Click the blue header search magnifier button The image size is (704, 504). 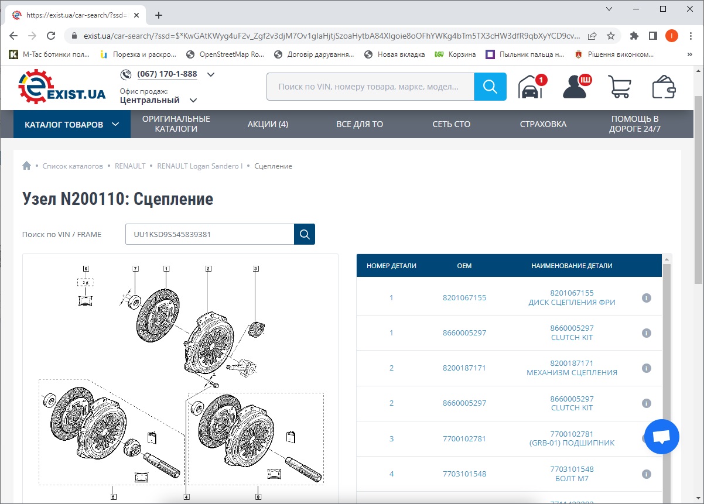coord(490,87)
